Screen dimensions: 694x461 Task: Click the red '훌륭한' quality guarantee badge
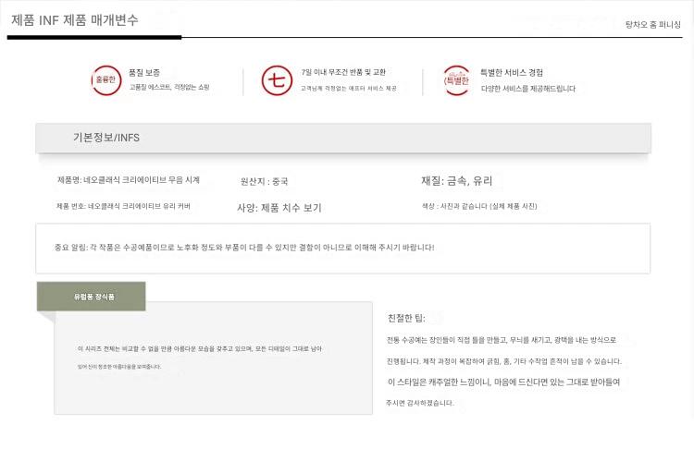tap(105, 80)
